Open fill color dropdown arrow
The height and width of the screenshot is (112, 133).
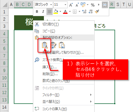click(60, 11)
